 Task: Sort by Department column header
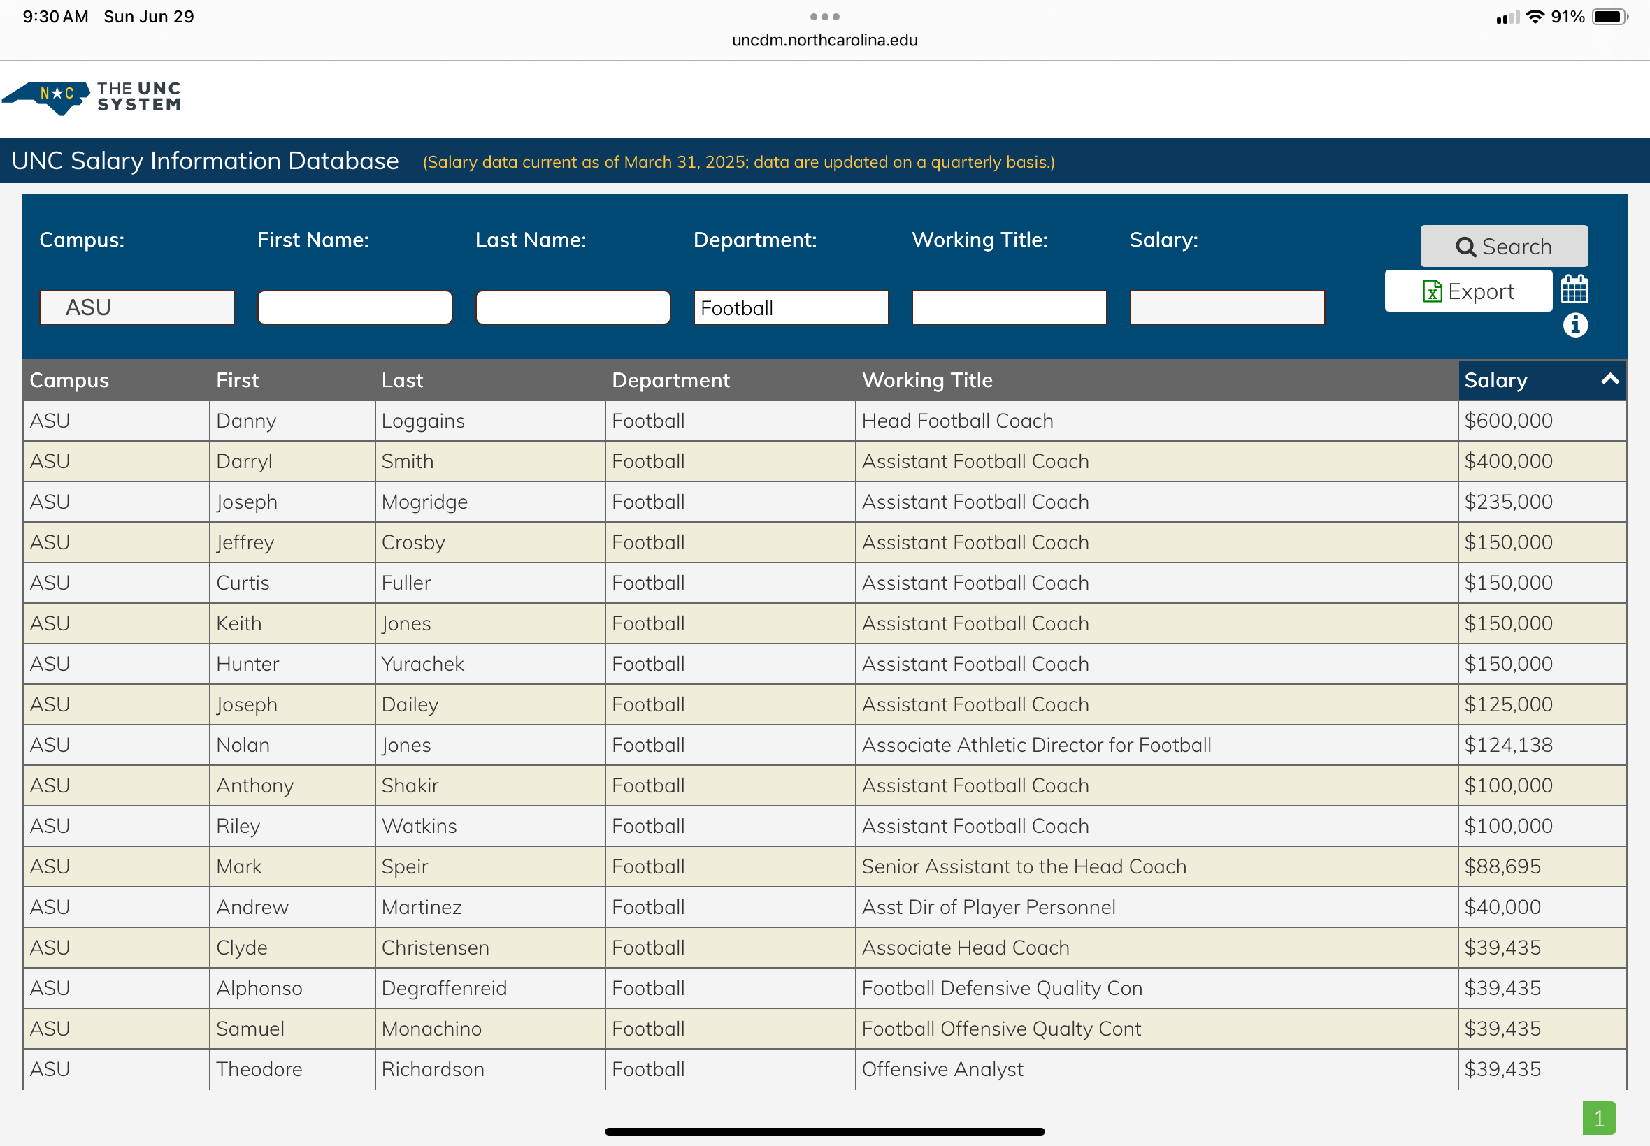tap(670, 380)
